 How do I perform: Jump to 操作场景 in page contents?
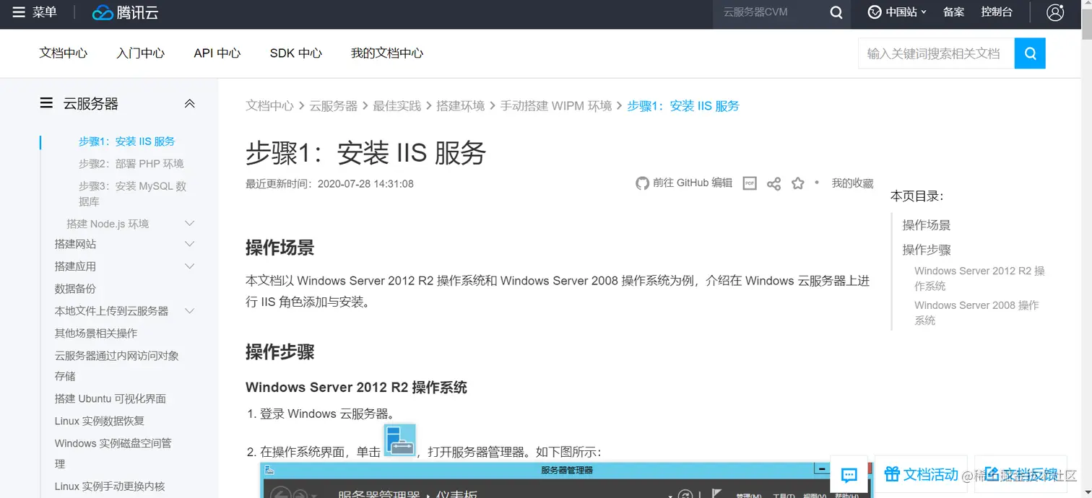(x=927, y=225)
